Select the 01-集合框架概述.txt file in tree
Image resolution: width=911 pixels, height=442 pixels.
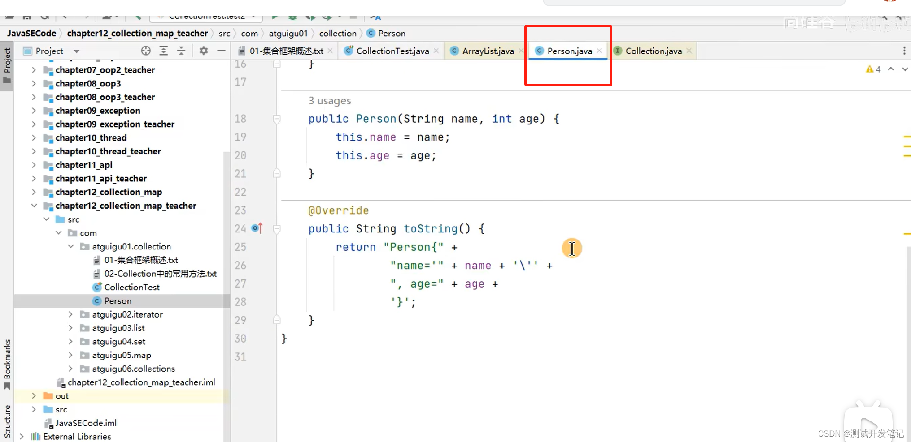coord(141,260)
